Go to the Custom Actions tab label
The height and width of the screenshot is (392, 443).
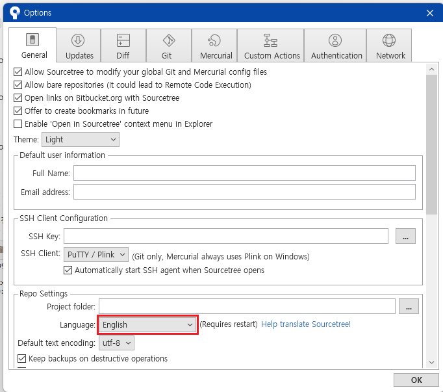[x=272, y=55]
